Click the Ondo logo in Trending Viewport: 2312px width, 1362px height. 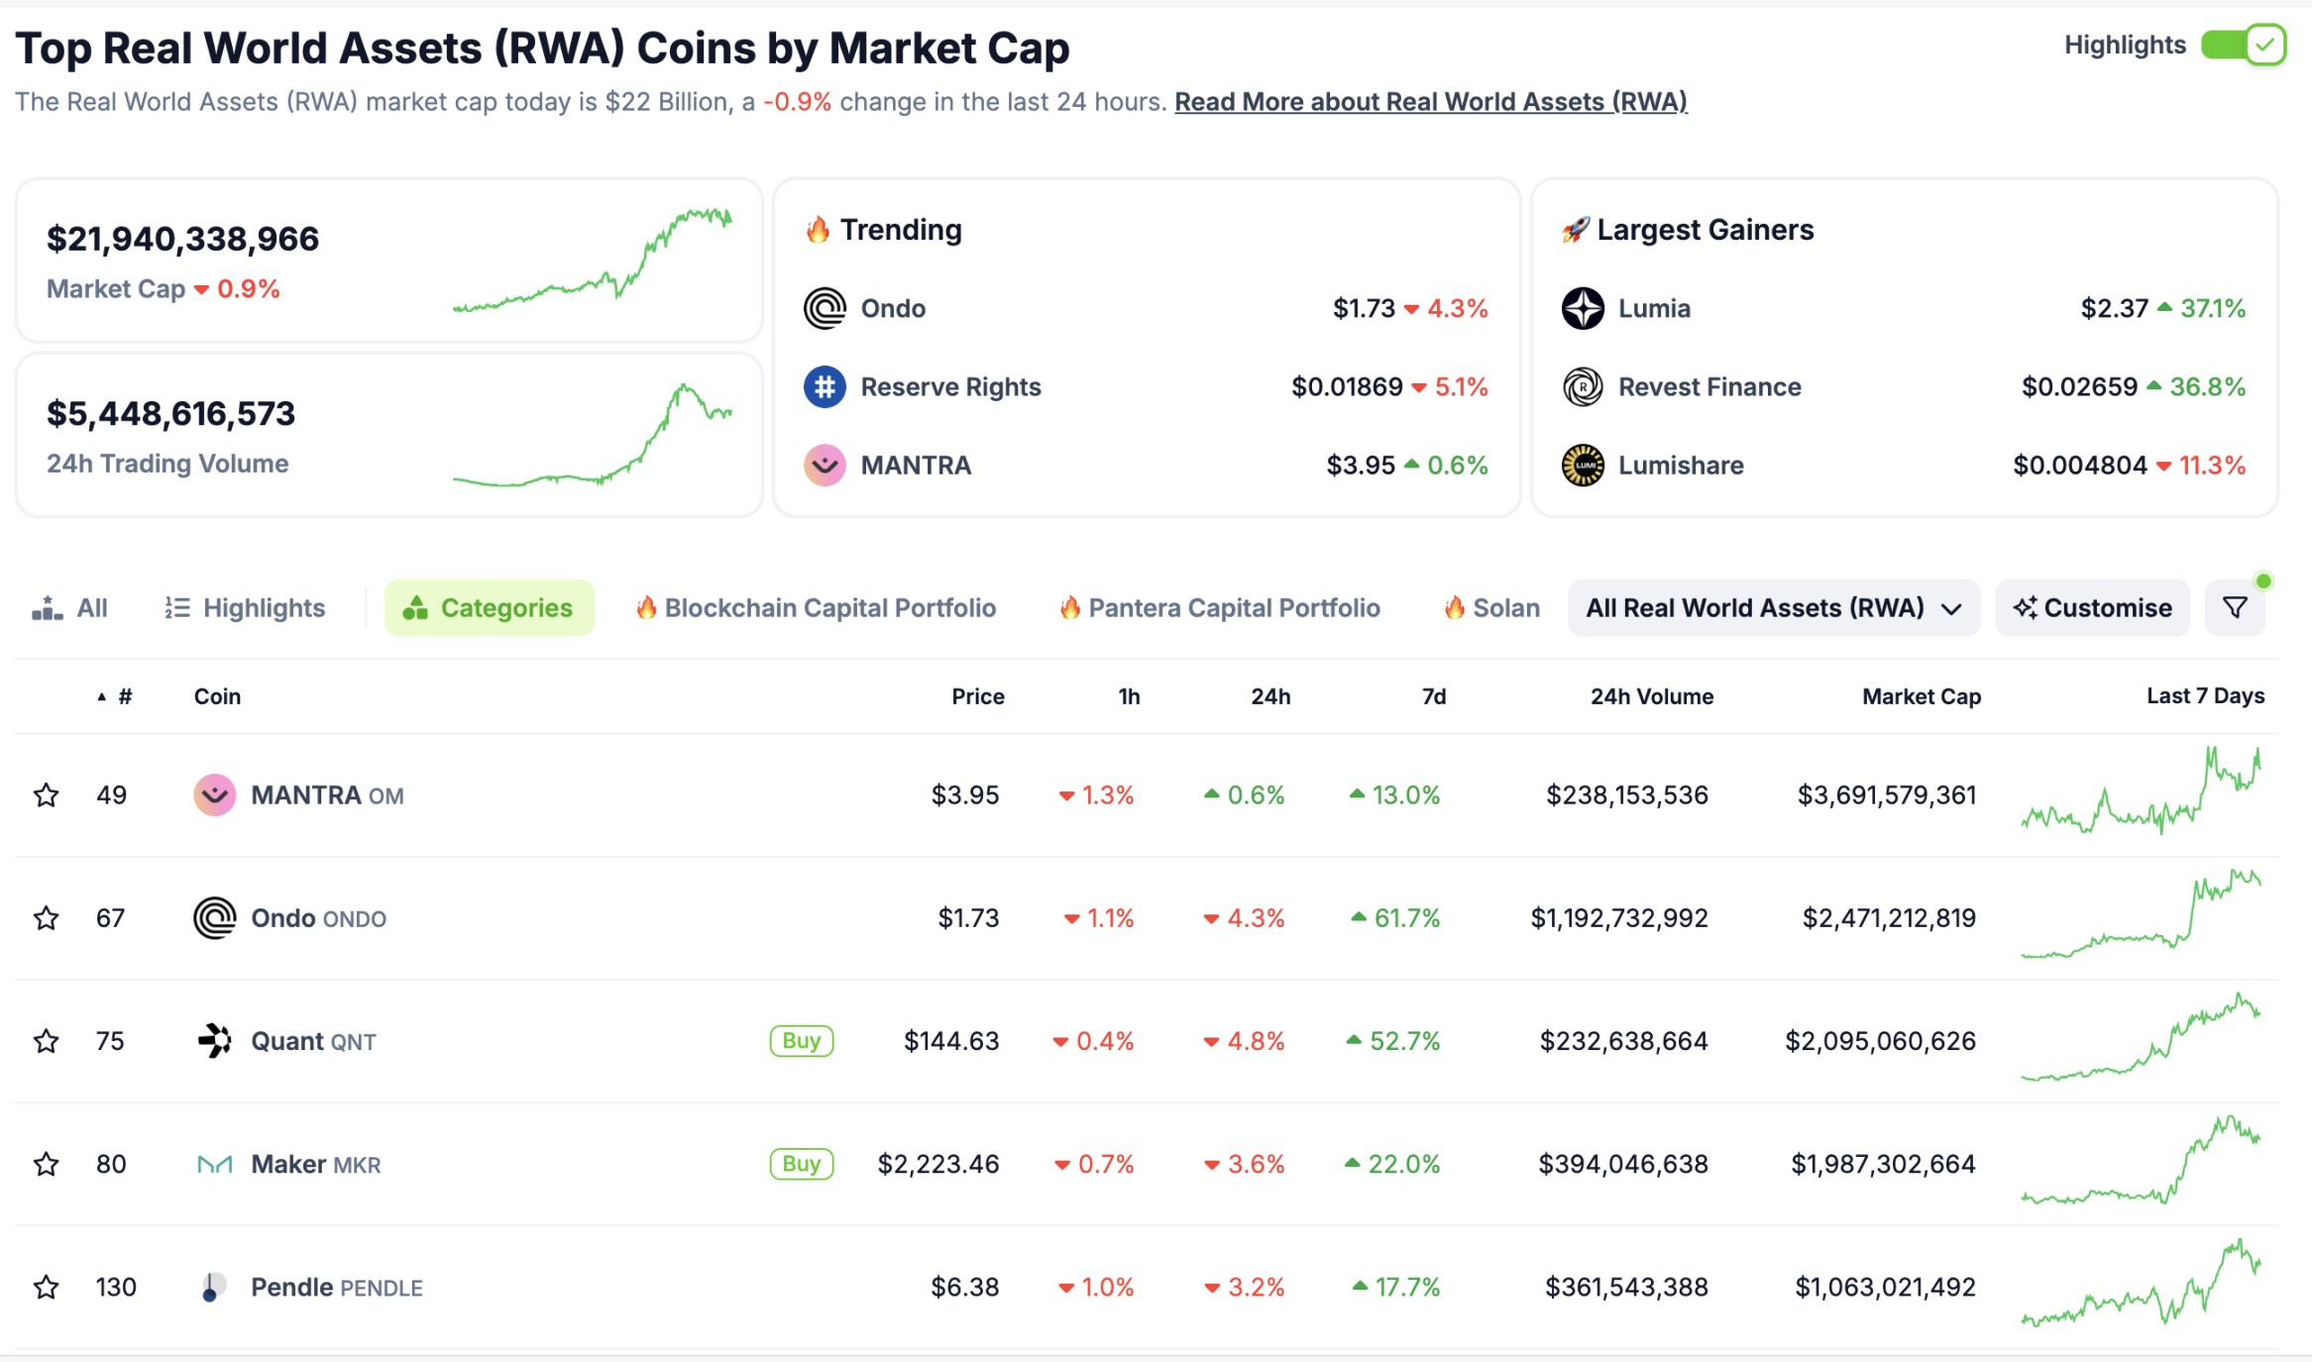(825, 309)
